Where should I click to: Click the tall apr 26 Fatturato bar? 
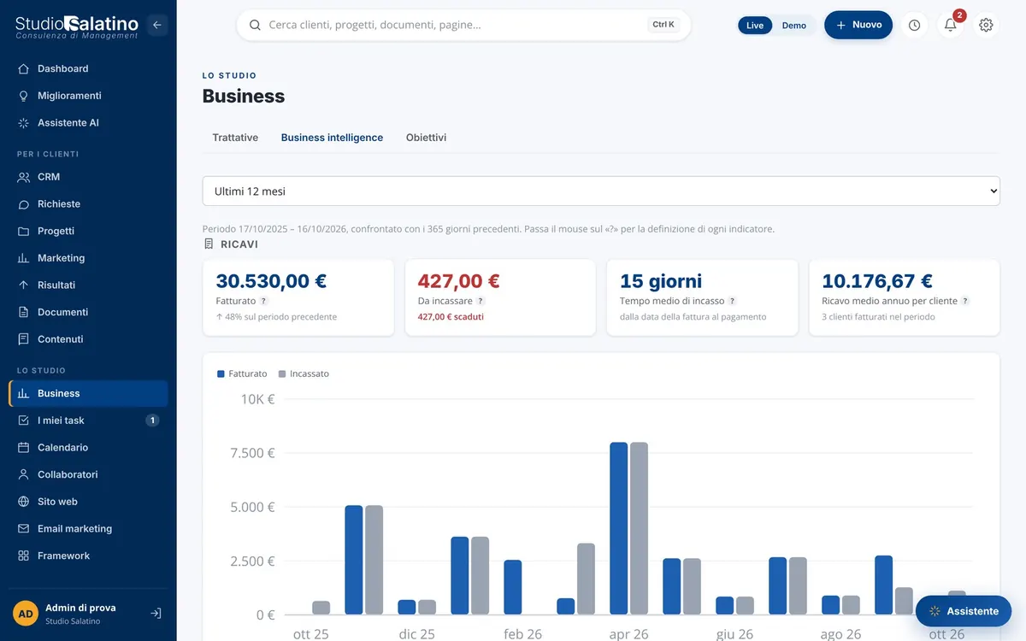pos(619,528)
